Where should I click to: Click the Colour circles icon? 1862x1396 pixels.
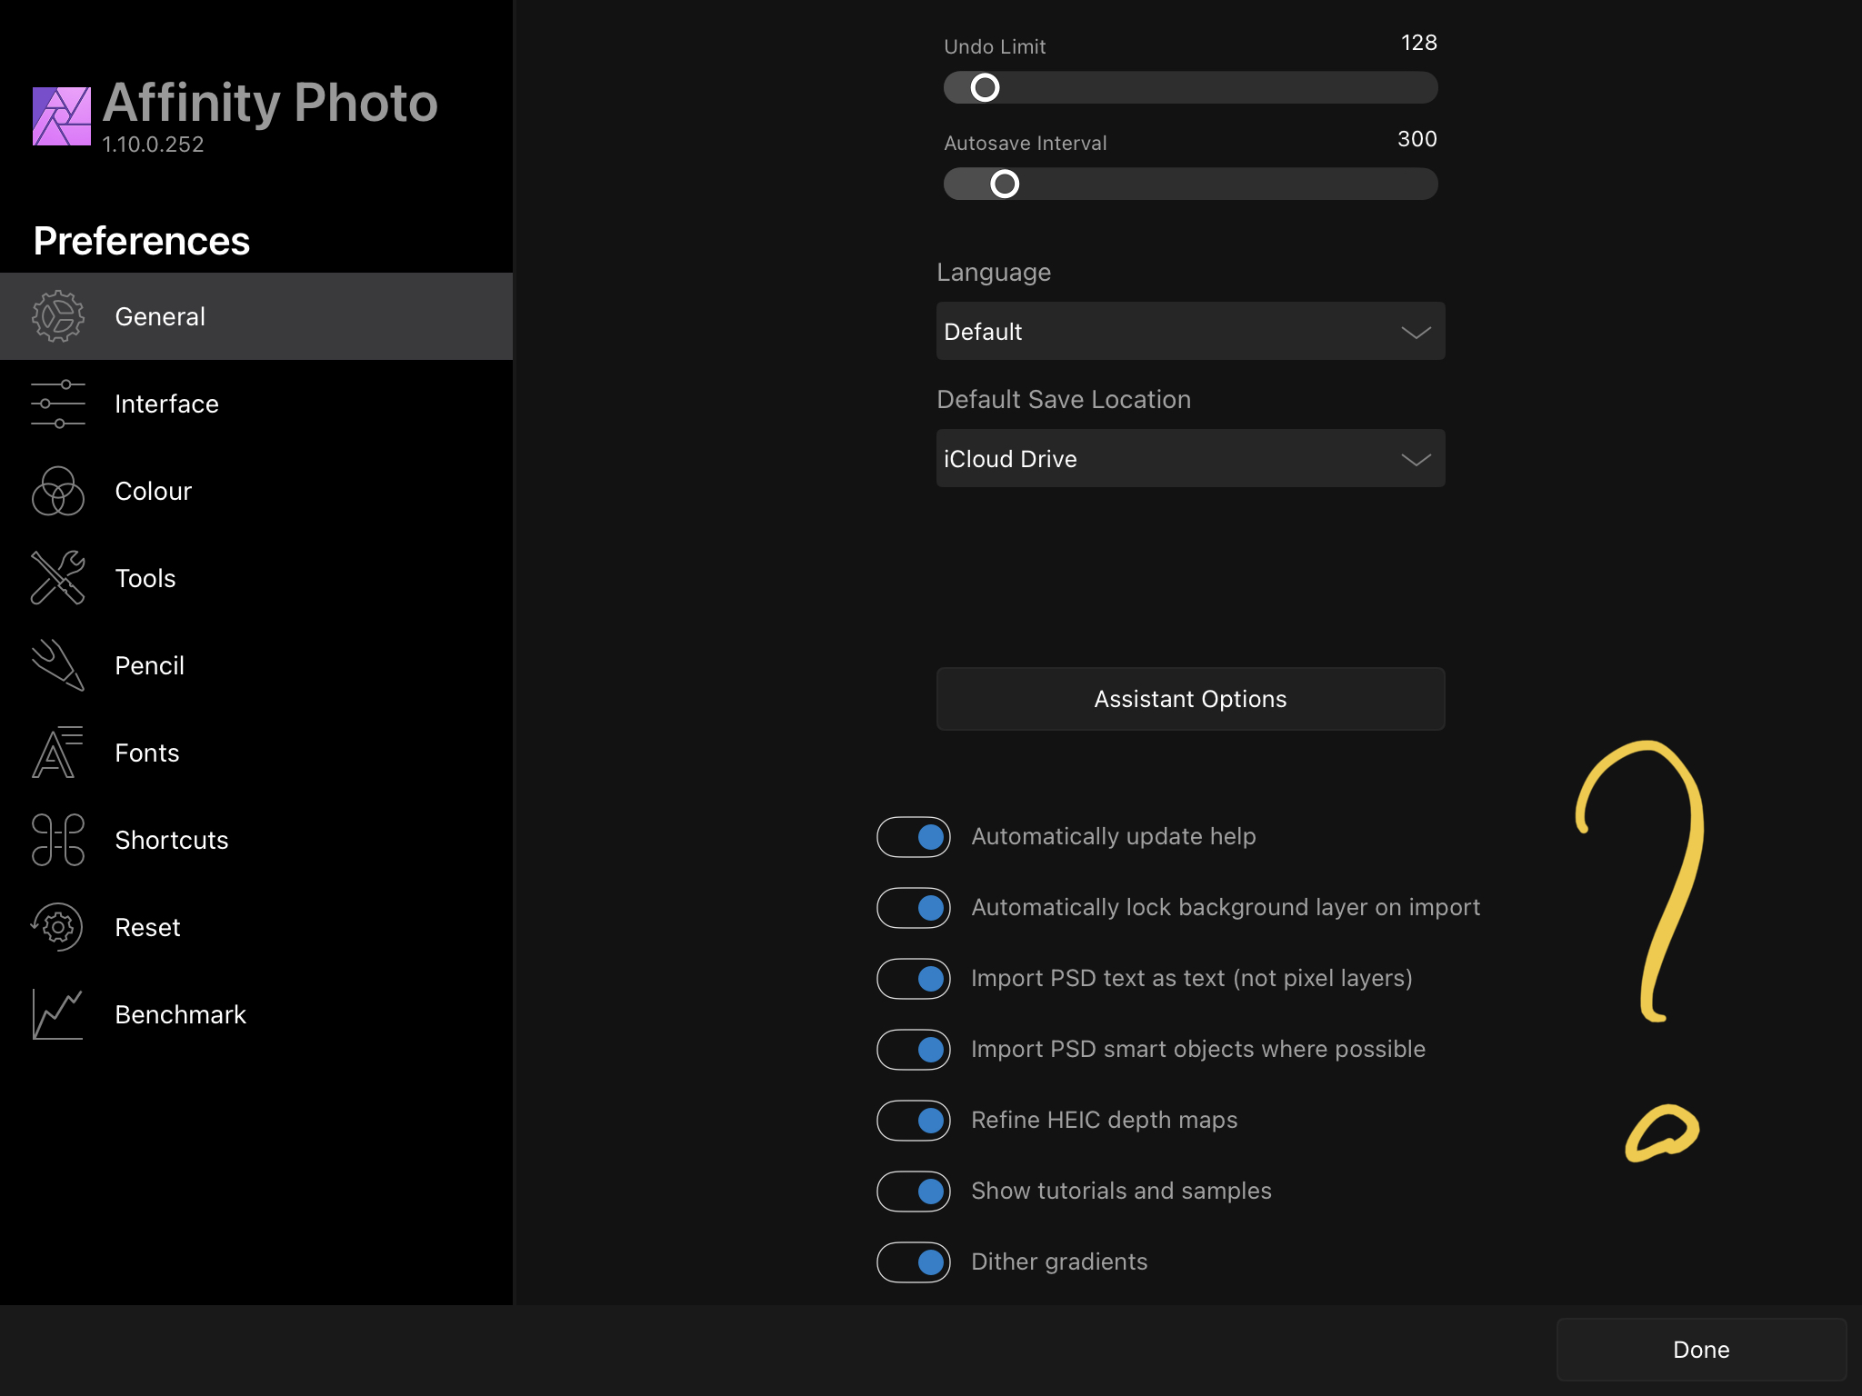pos(58,491)
